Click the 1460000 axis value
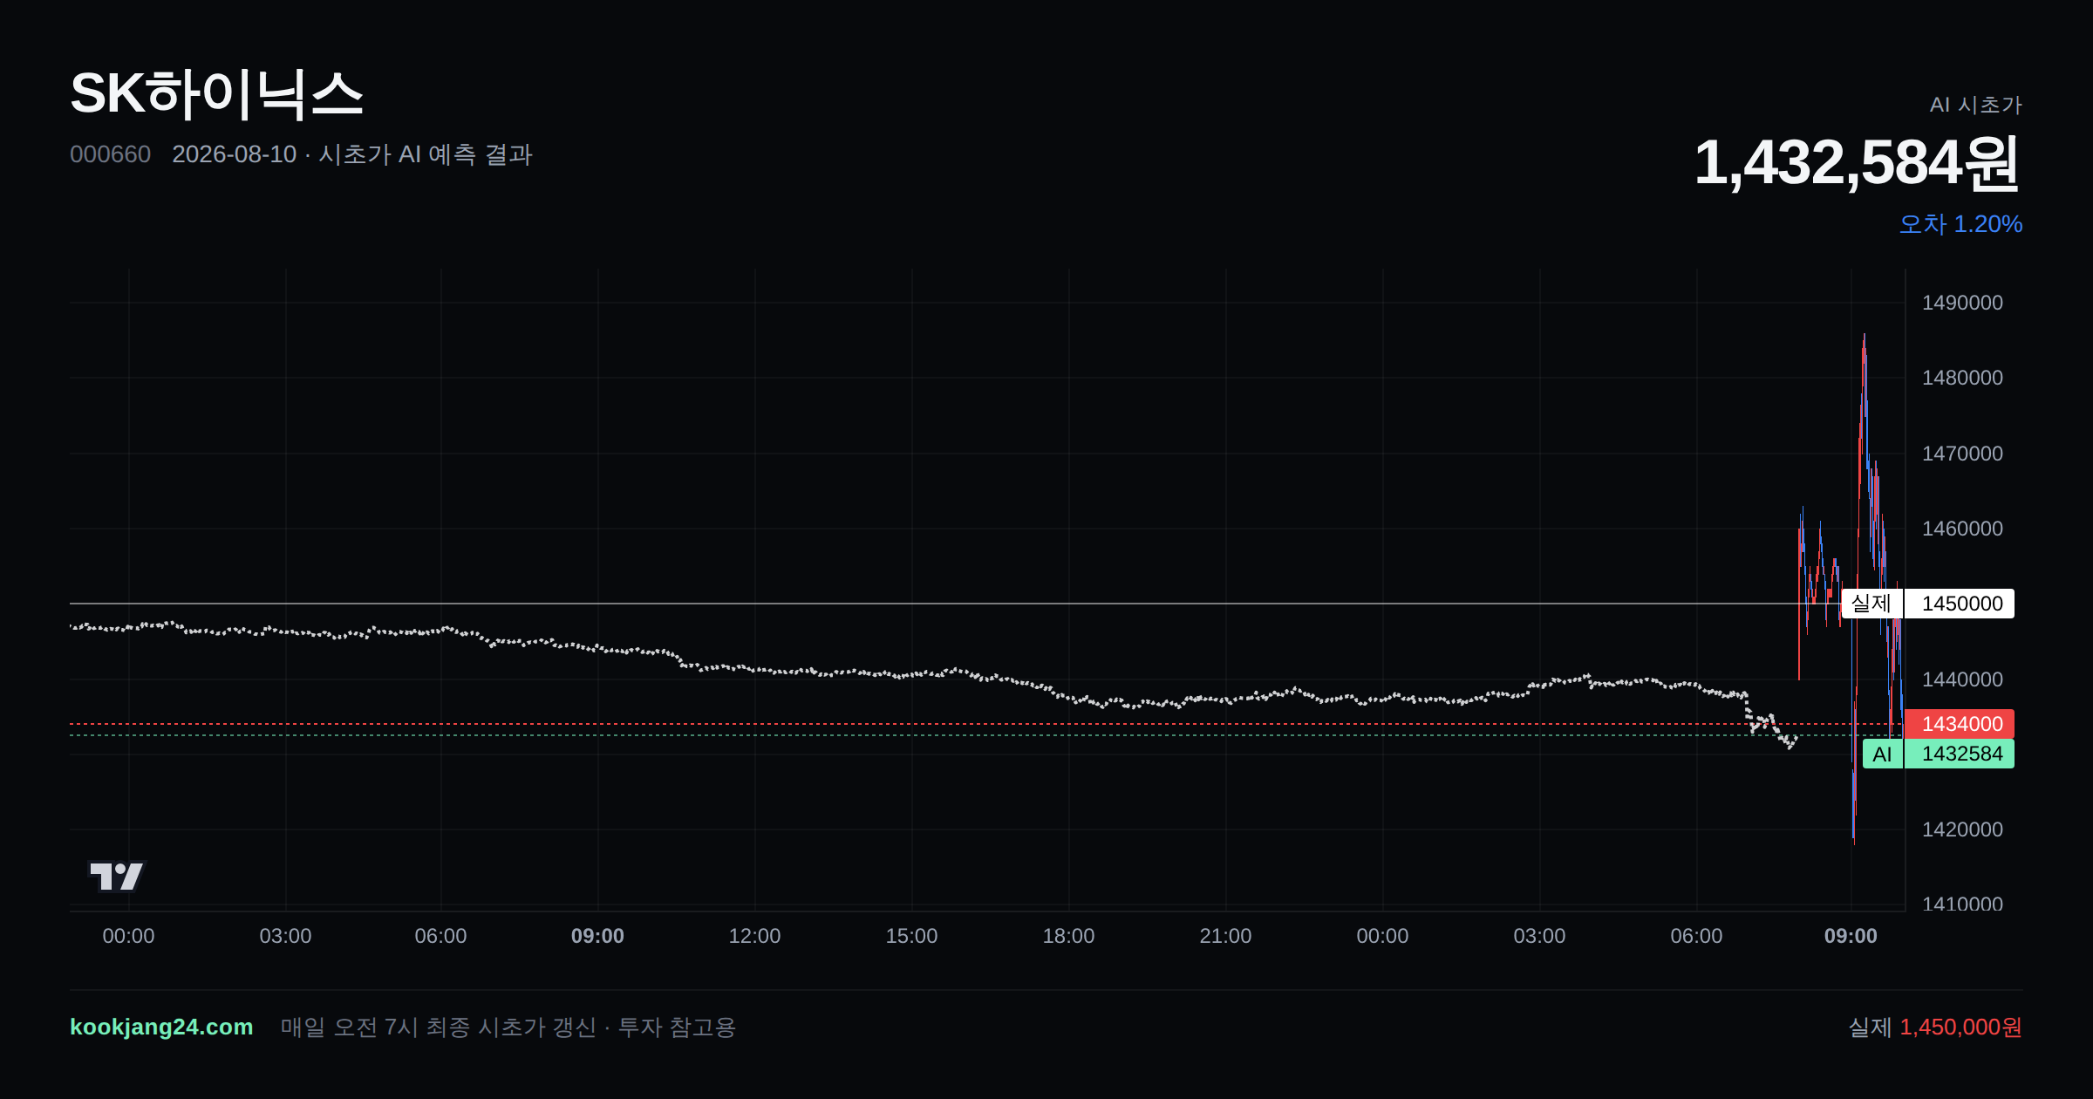The width and height of the screenshot is (2093, 1099). (1962, 529)
